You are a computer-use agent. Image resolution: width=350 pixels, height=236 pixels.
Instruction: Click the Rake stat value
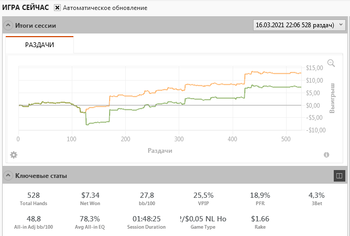[x=260, y=218]
